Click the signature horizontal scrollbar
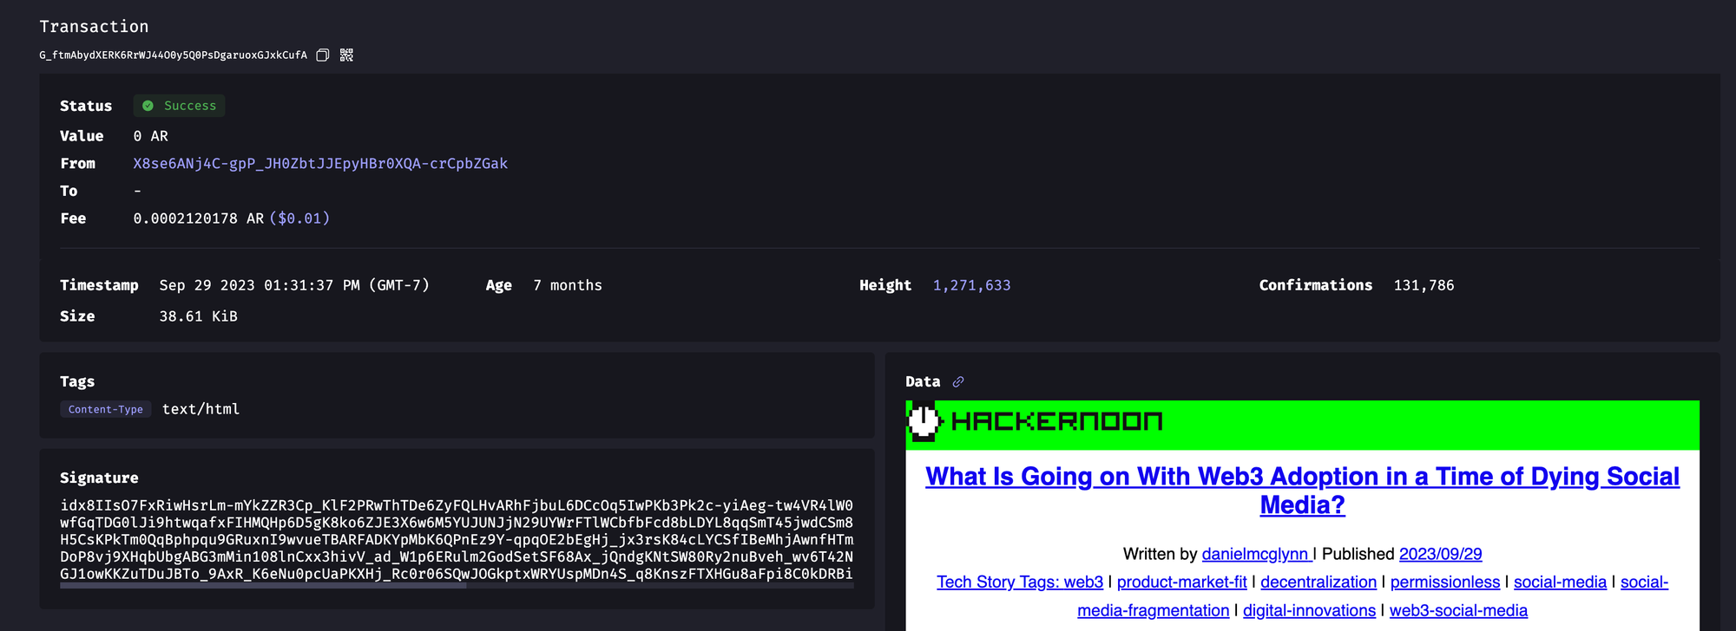The width and height of the screenshot is (1736, 631). point(263,587)
